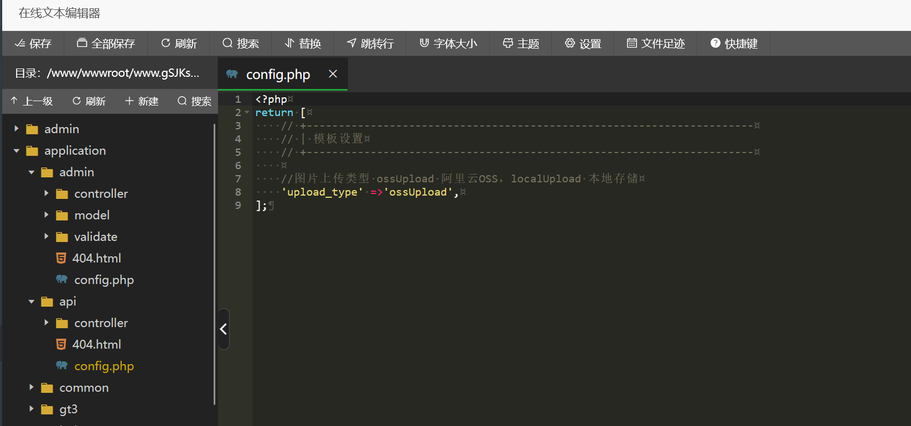
Task: Collapse the application folder arrow
Action: point(16,150)
